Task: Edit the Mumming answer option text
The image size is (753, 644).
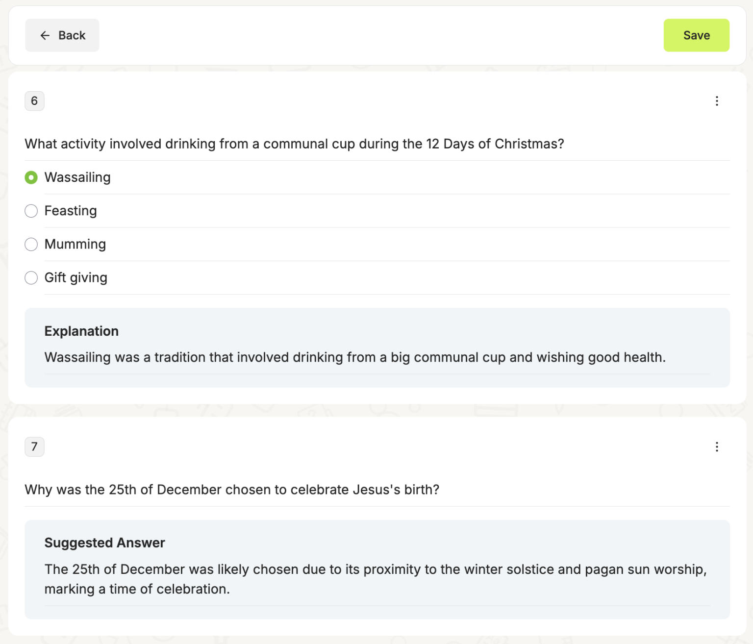Action: tap(75, 244)
